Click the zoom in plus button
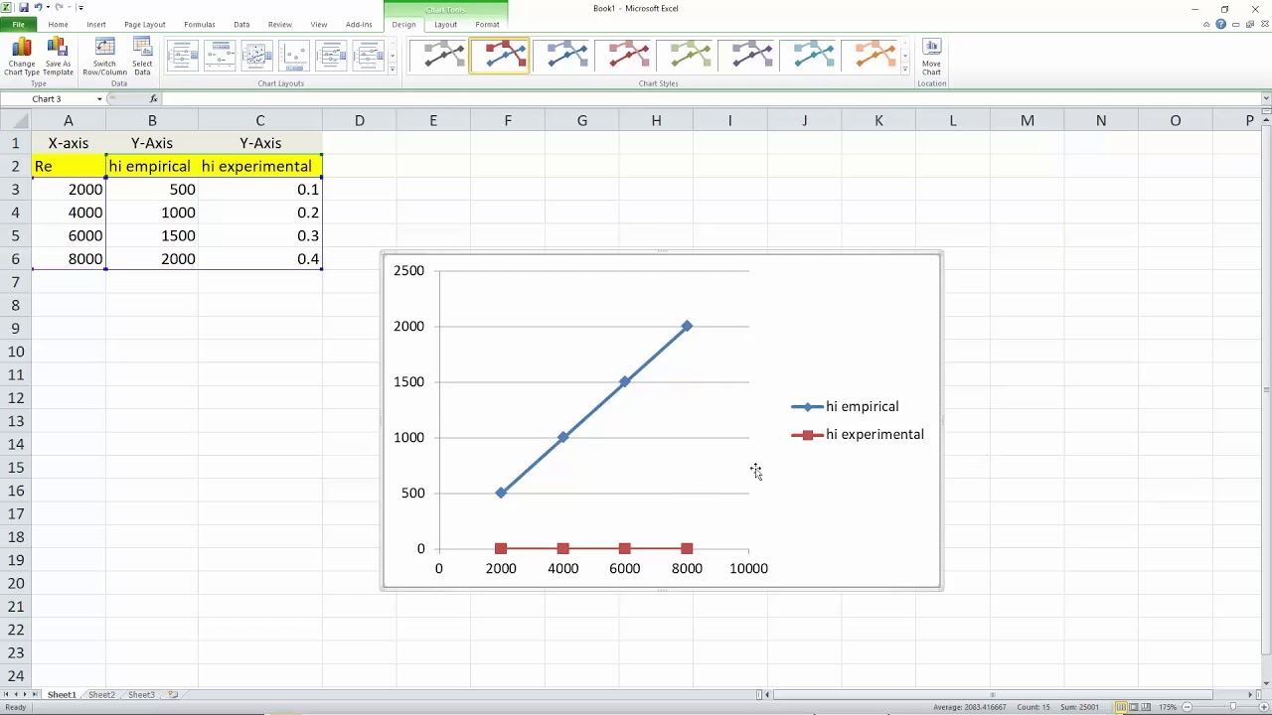This screenshot has width=1272, height=715. pos(1262,707)
